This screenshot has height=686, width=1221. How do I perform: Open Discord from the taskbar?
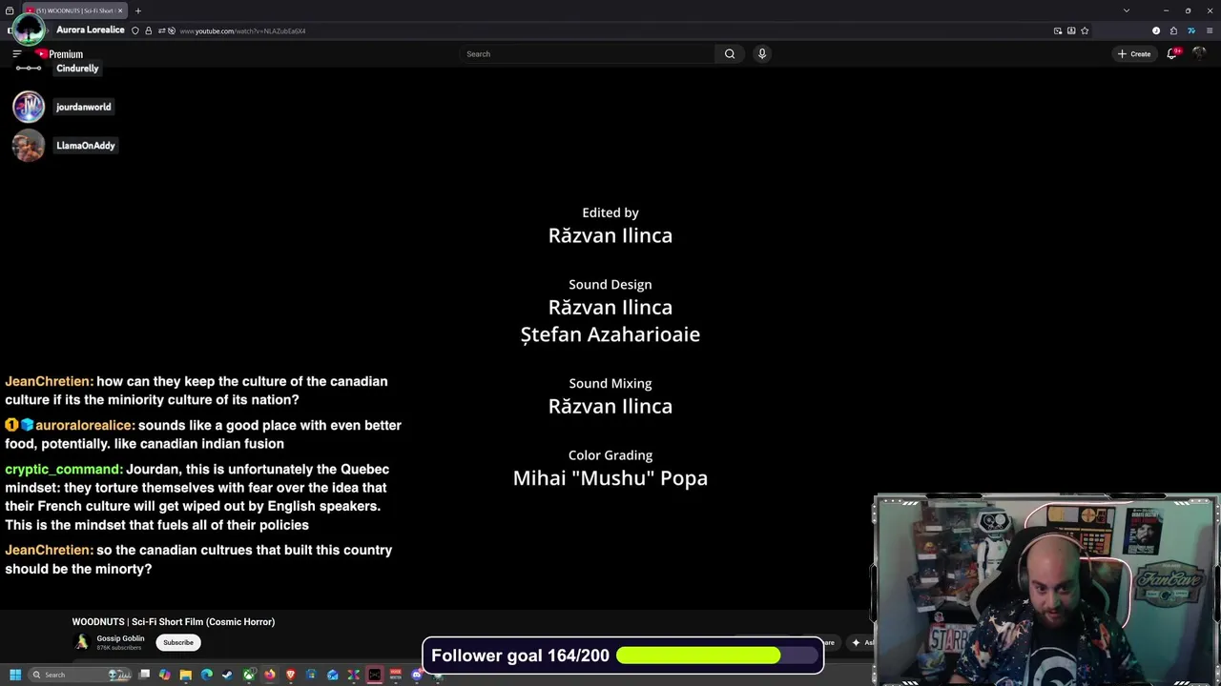[x=417, y=675]
